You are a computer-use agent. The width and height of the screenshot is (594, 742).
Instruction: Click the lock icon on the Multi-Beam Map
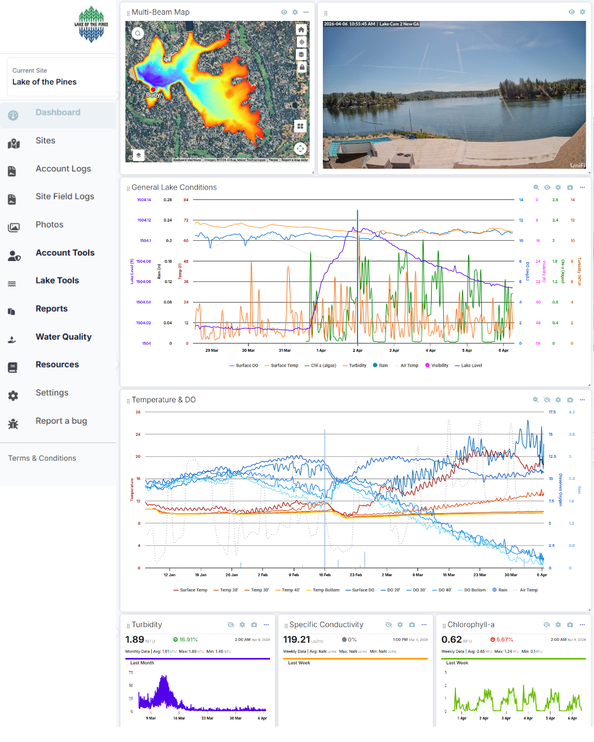(301, 67)
